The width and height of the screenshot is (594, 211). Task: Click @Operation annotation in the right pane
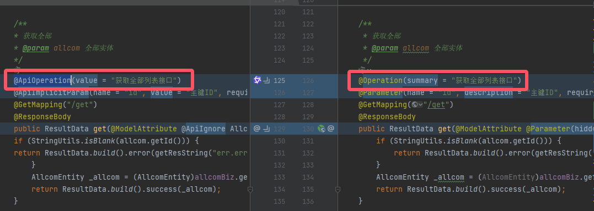pos(381,80)
